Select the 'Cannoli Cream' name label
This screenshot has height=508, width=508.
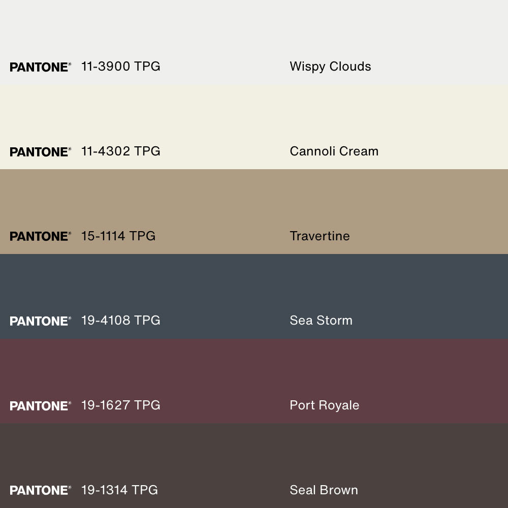[x=334, y=151]
